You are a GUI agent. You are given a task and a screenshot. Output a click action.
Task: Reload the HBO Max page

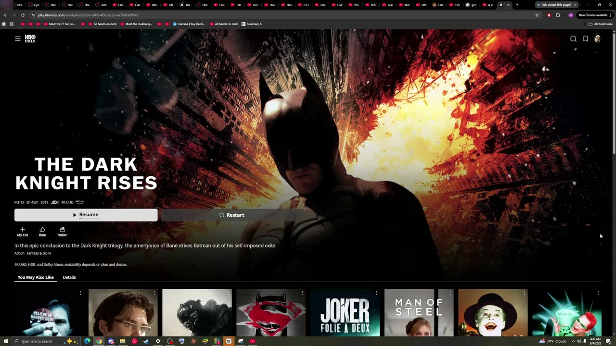point(23,15)
